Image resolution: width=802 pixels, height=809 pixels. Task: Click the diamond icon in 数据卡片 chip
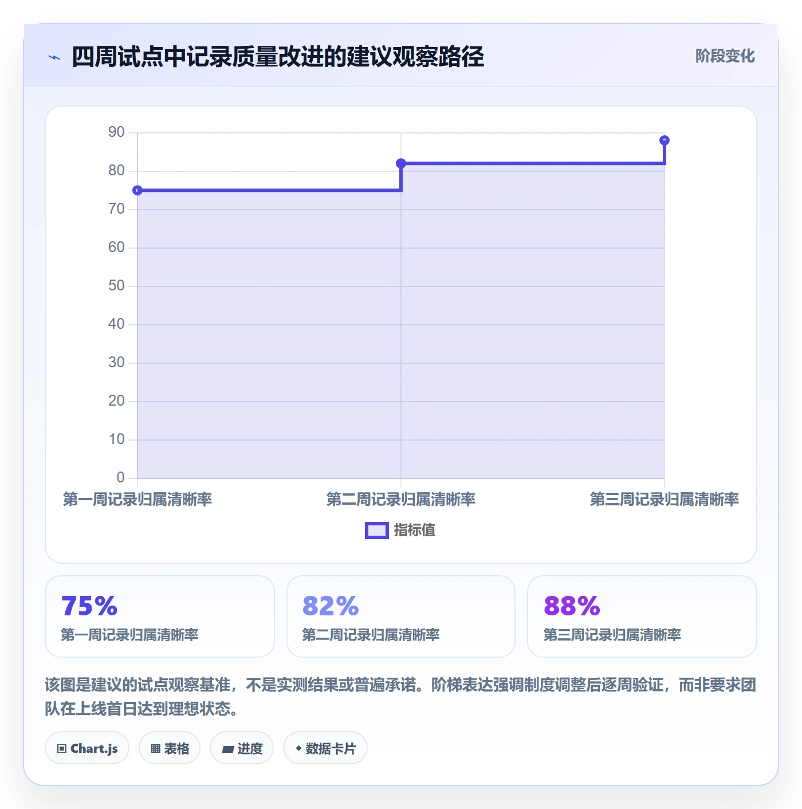pyautogui.click(x=298, y=748)
